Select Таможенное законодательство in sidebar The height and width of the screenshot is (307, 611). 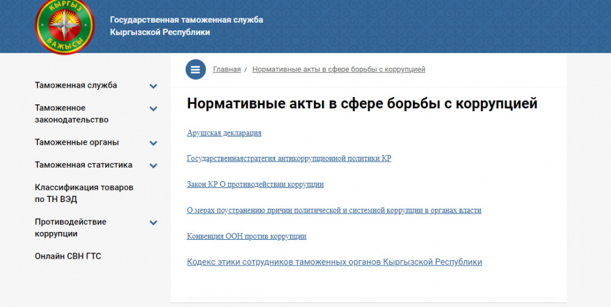click(x=71, y=114)
